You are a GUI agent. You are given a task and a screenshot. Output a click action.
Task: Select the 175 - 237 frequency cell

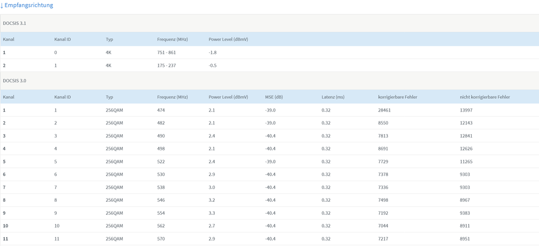coord(166,66)
